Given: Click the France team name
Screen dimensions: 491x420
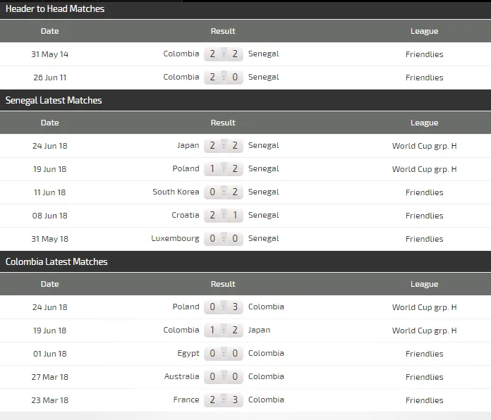Looking at the screenshot, I should tap(186, 400).
